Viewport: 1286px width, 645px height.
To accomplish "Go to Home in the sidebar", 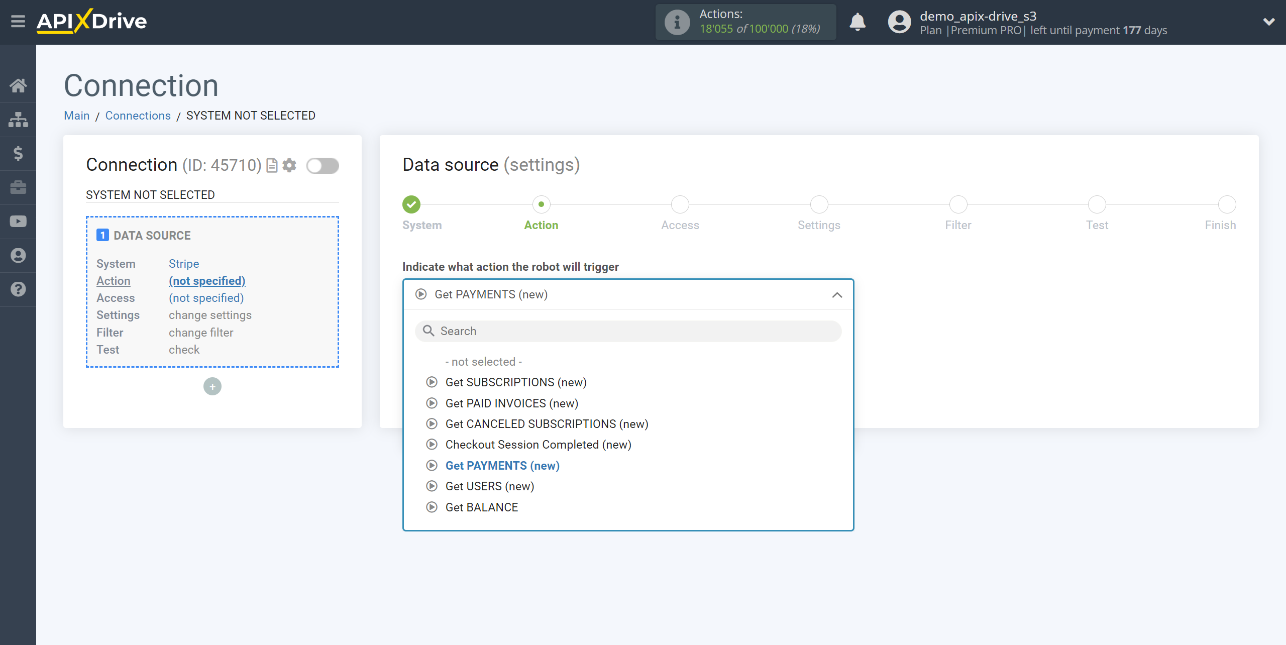I will [x=18, y=85].
